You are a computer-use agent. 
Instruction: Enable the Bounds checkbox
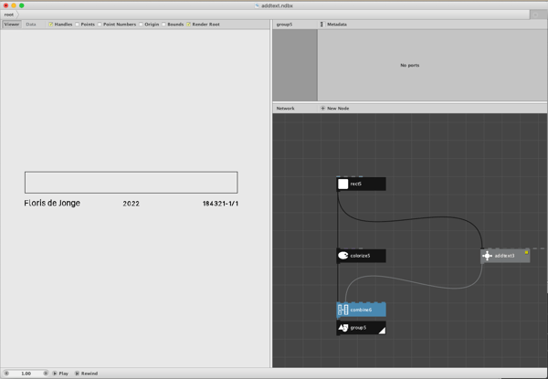point(163,24)
